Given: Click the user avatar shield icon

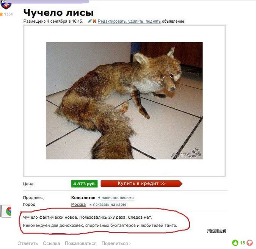Looking at the screenshot, I should click(6, 4).
